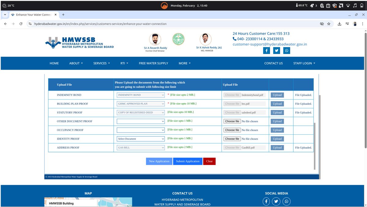Screen dimensions: 367x207
Task: Click the footer Facebook social icon
Action: pos(266,202)
